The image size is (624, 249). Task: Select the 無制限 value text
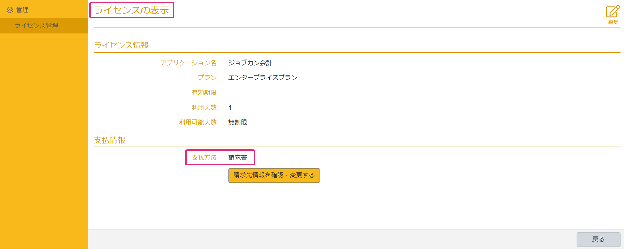click(238, 122)
